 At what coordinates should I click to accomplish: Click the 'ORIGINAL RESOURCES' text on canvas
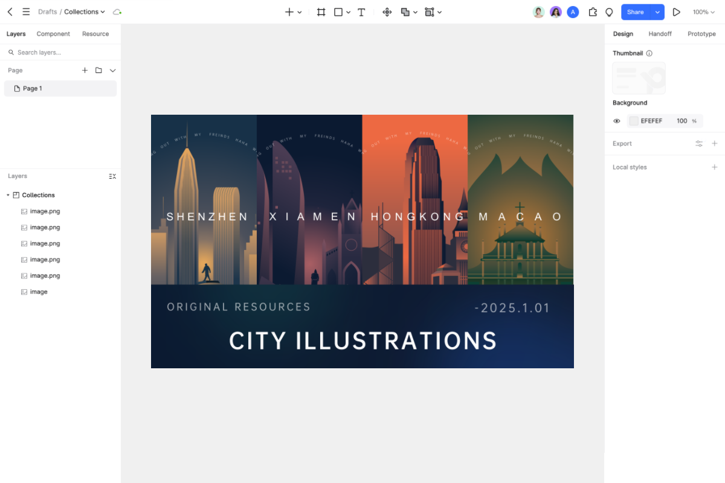[239, 307]
